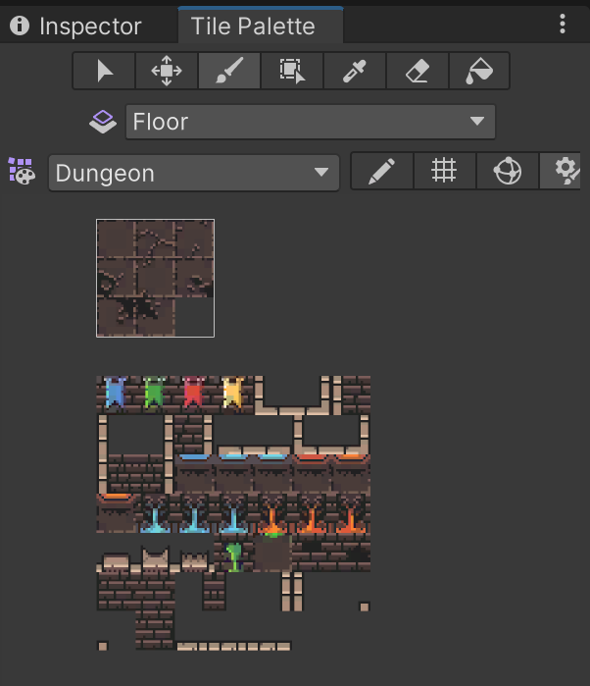This screenshot has height=686, width=590.
Task: Pick the red banner wall tile
Action: [194, 396]
